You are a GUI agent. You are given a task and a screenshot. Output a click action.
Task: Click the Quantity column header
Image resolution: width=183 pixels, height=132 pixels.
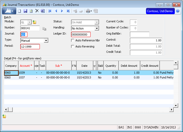[x=111, y=66]
